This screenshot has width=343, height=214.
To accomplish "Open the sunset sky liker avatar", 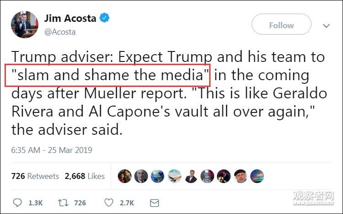I will [x=257, y=176].
